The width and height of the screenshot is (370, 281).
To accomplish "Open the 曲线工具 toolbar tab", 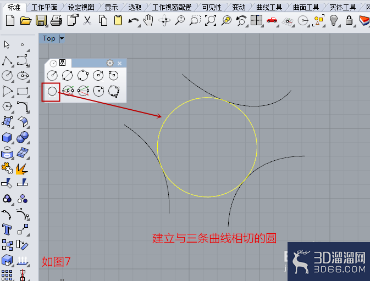I will (x=269, y=7).
